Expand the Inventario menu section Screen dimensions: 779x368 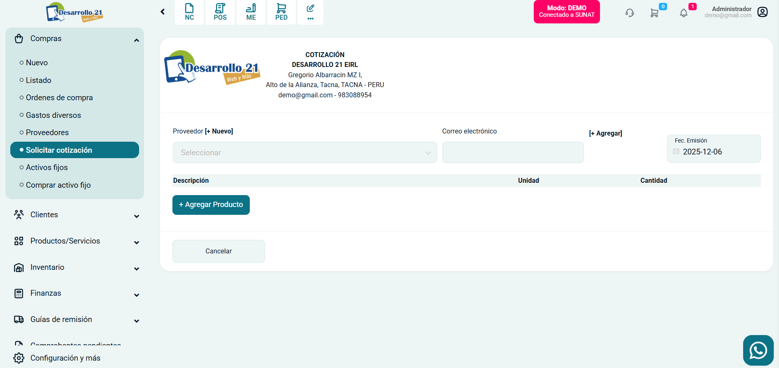pos(76,267)
